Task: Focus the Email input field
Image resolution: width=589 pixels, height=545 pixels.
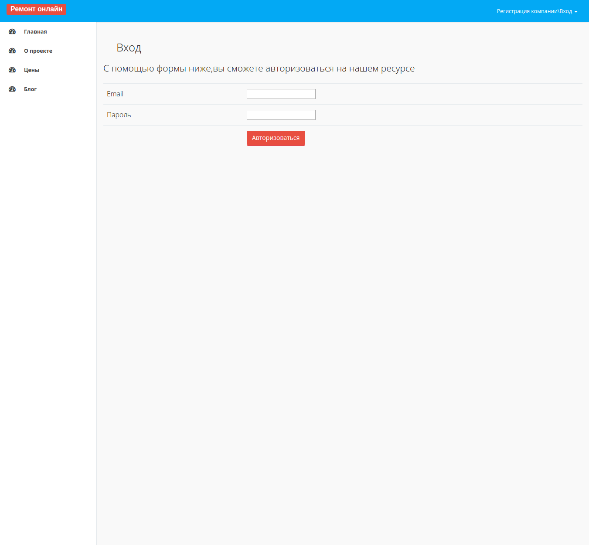Action: [281, 94]
